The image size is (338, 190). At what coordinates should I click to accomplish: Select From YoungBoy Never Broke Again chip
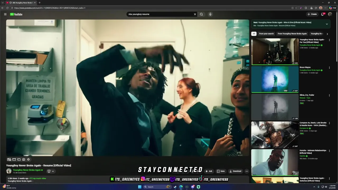tap(292, 34)
